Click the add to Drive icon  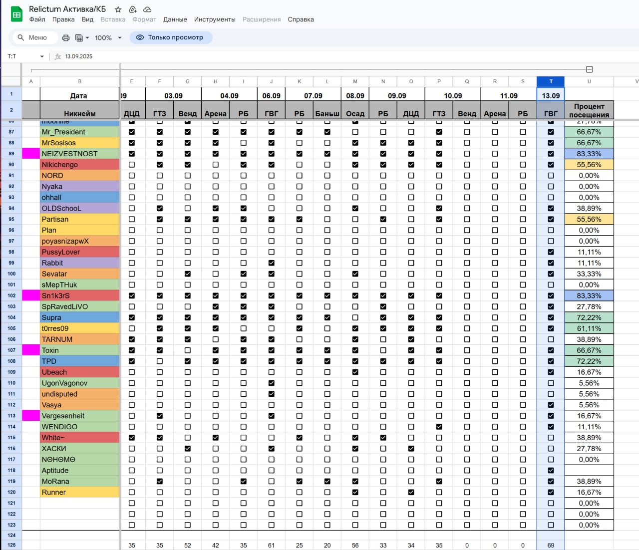[x=133, y=9]
